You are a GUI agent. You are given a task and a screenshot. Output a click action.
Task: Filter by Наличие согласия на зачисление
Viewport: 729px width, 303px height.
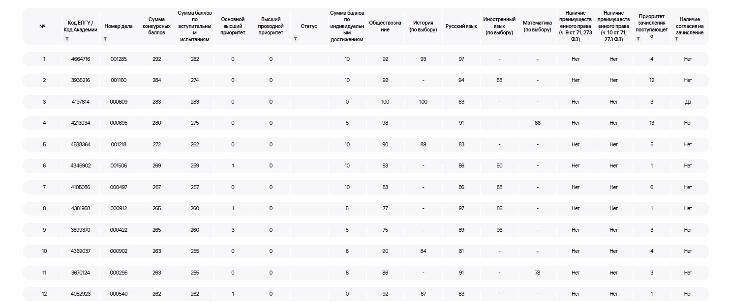pos(676,39)
